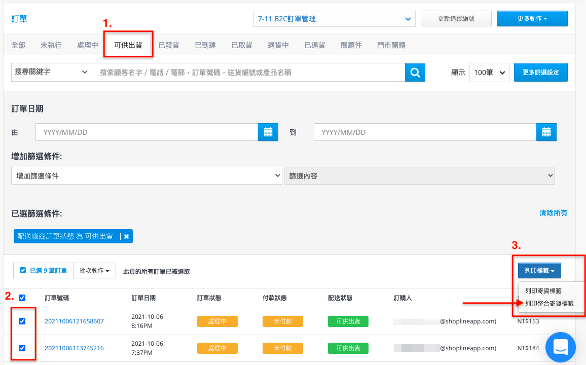Viewport: 586px width, 365px height.
Task: Select the 可供出貨 tab
Action: (x=128, y=45)
